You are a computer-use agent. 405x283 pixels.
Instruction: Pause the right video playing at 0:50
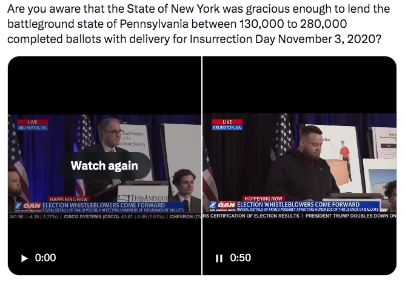(x=219, y=258)
